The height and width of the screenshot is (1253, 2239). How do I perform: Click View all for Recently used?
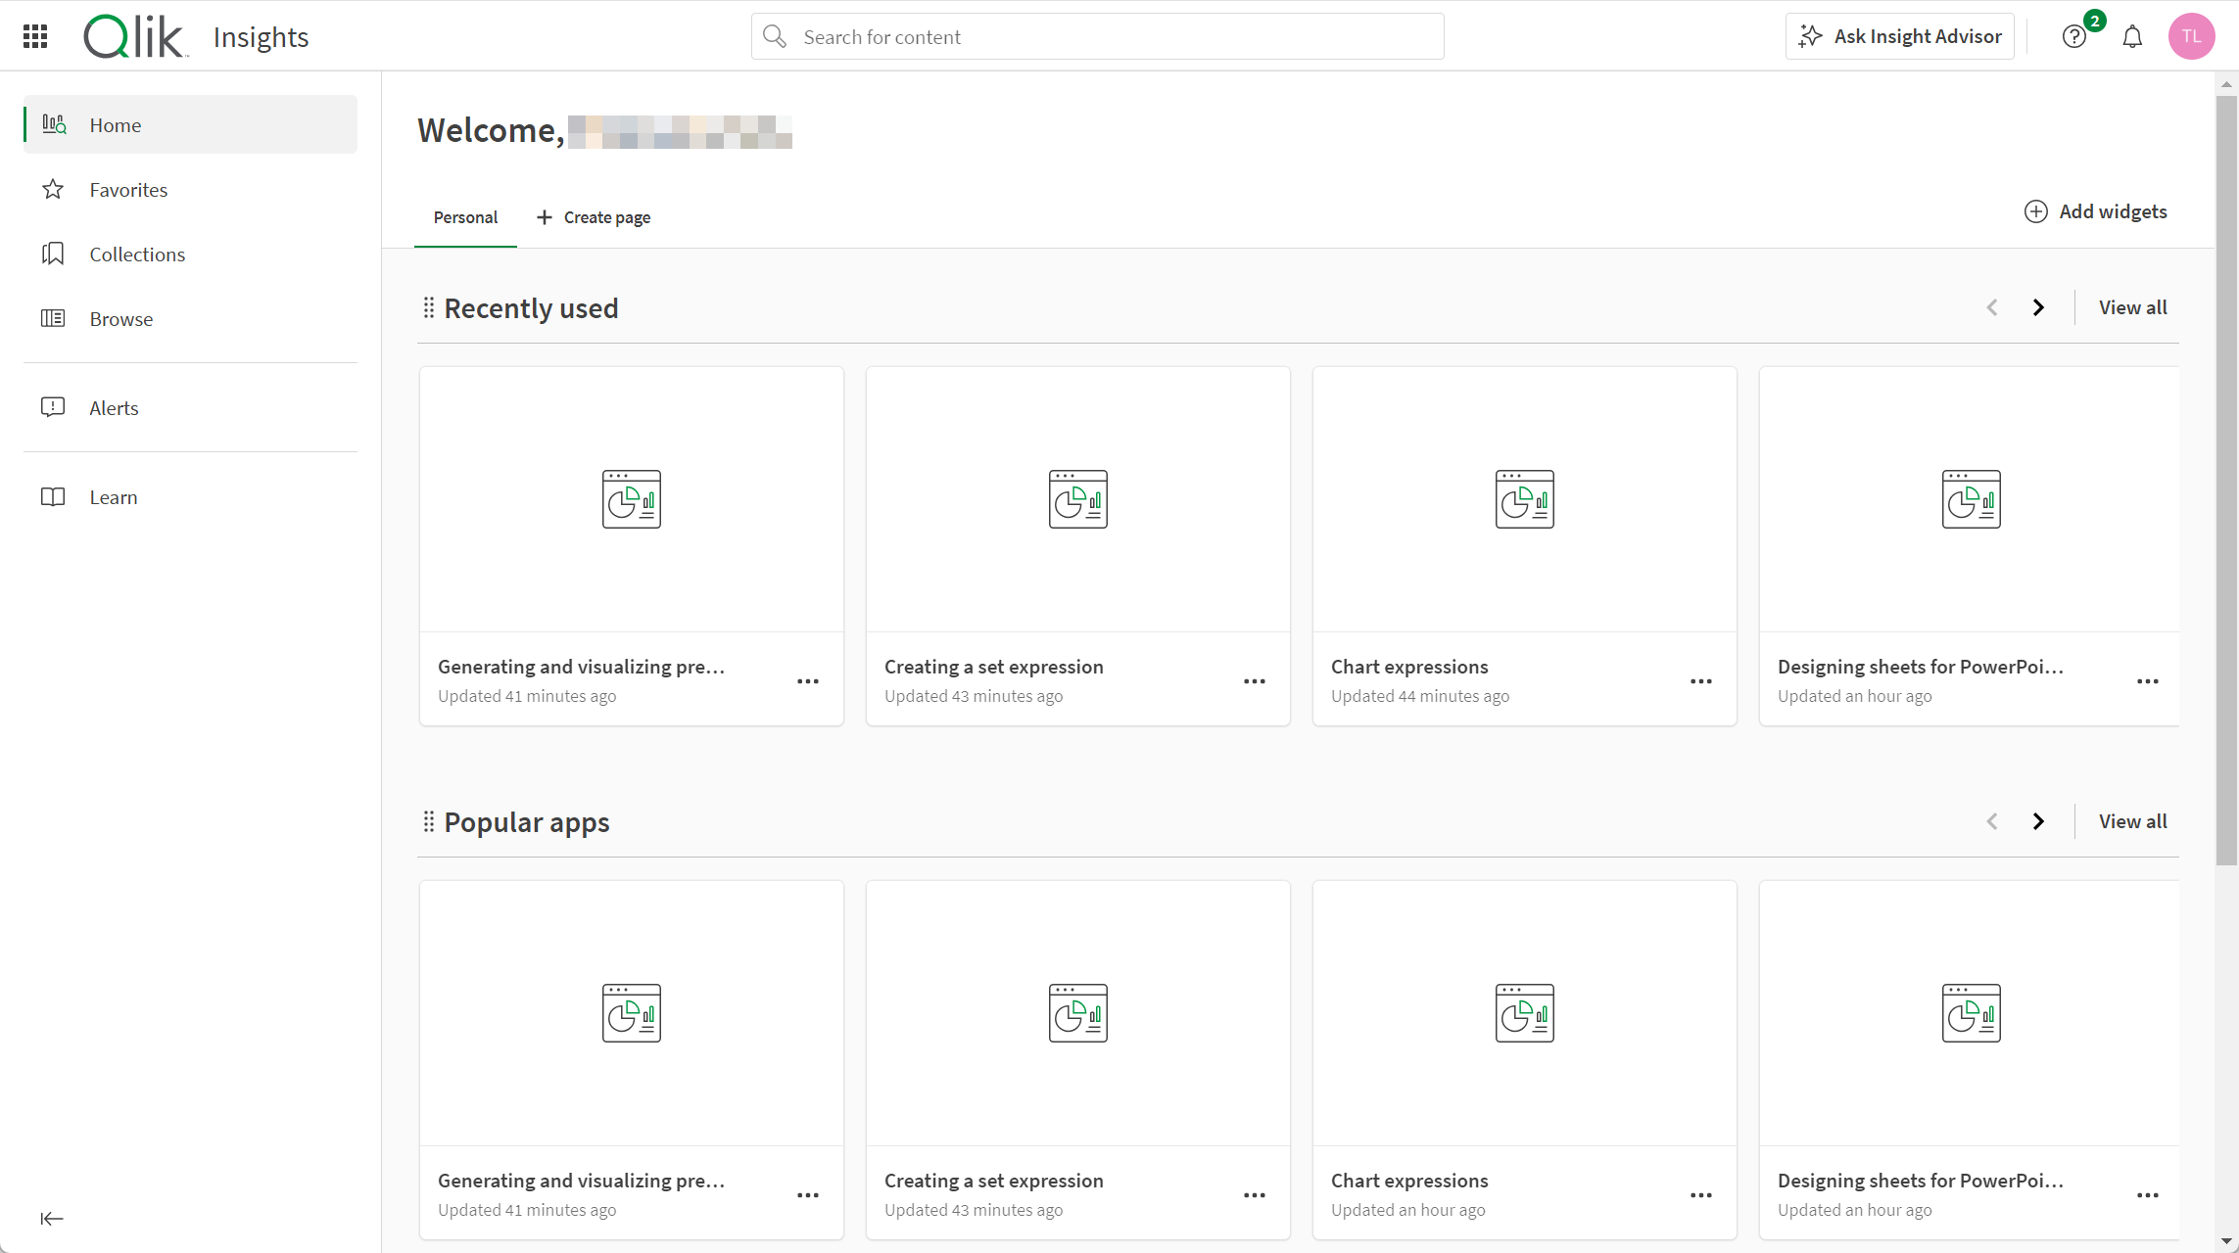(x=2133, y=306)
